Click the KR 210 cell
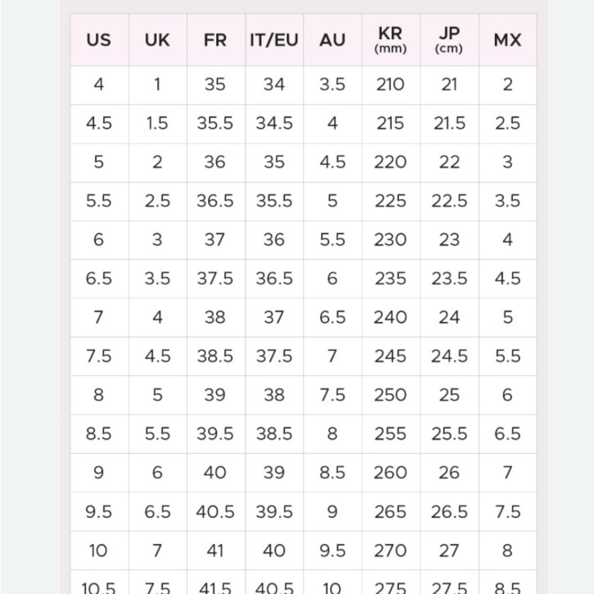Viewport: 594px width, 594px height. click(x=391, y=85)
